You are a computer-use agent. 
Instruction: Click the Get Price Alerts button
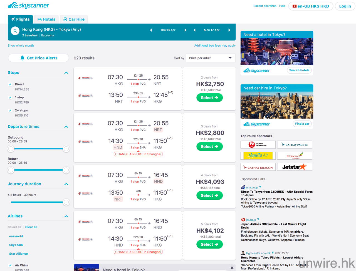(38, 58)
